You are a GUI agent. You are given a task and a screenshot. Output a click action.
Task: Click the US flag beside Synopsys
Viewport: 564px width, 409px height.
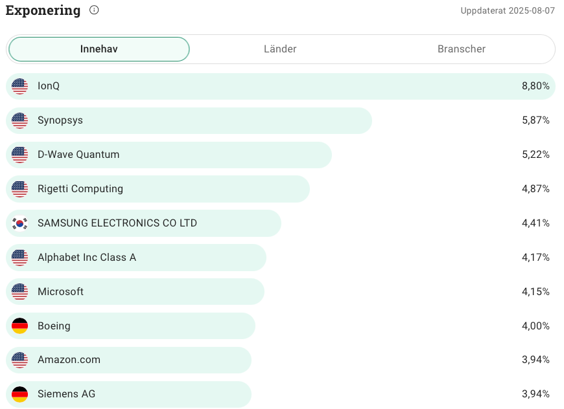click(20, 120)
